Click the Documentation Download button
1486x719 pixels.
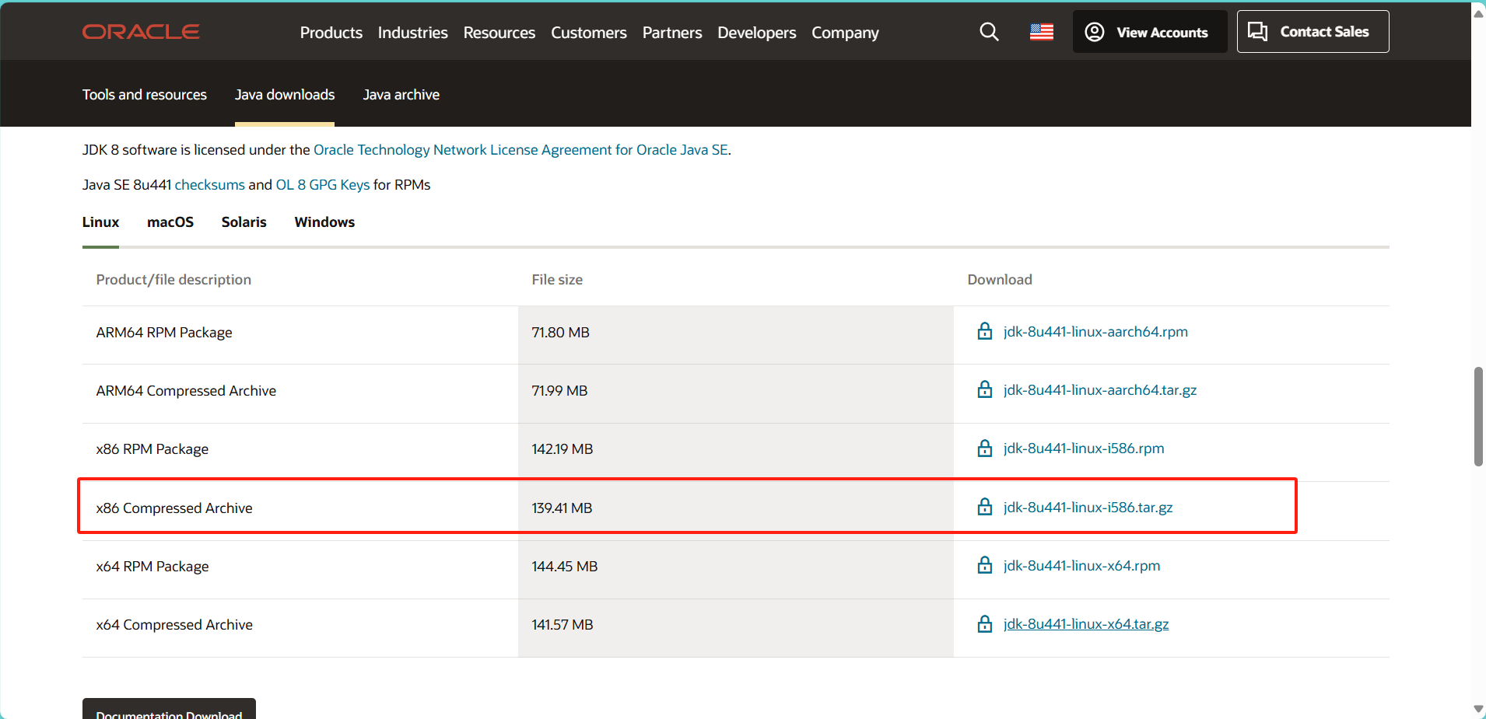(x=169, y=710)
